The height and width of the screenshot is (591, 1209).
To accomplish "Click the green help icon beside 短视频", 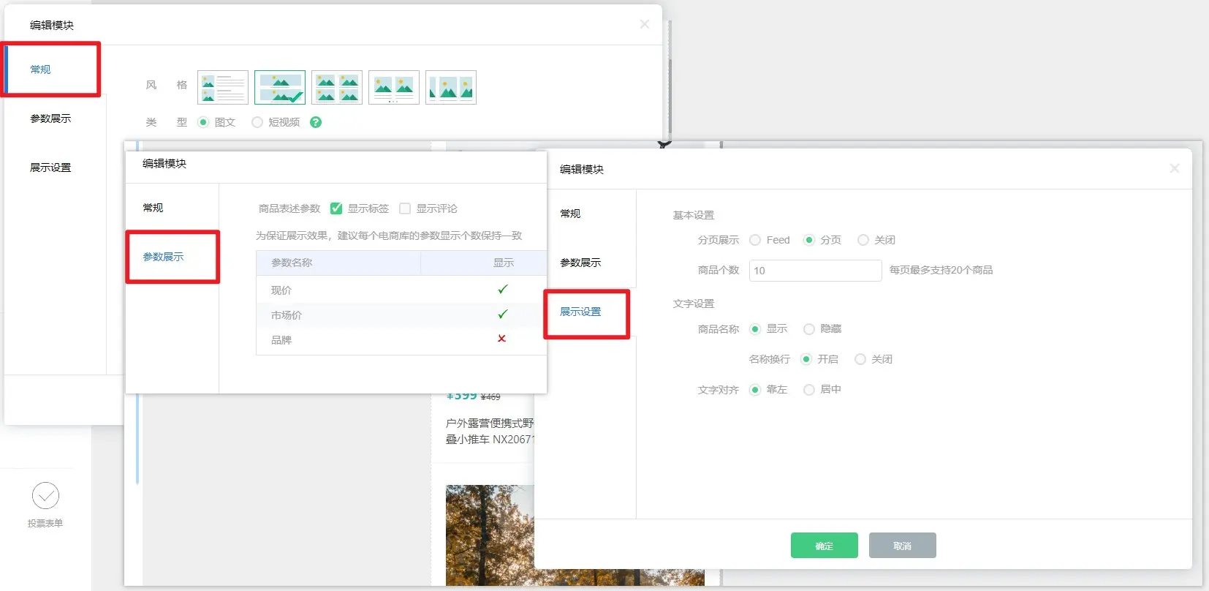I will tap(316, 122).
